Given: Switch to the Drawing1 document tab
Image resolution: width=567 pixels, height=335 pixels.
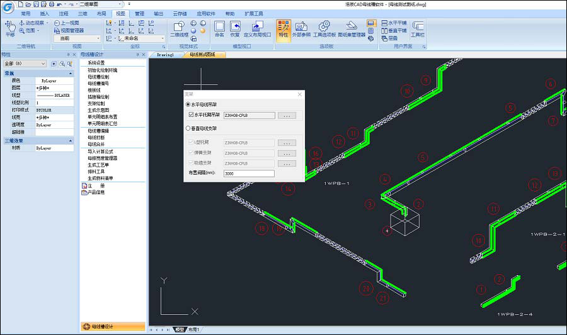Looking at the screenshot, I should 166,55.
